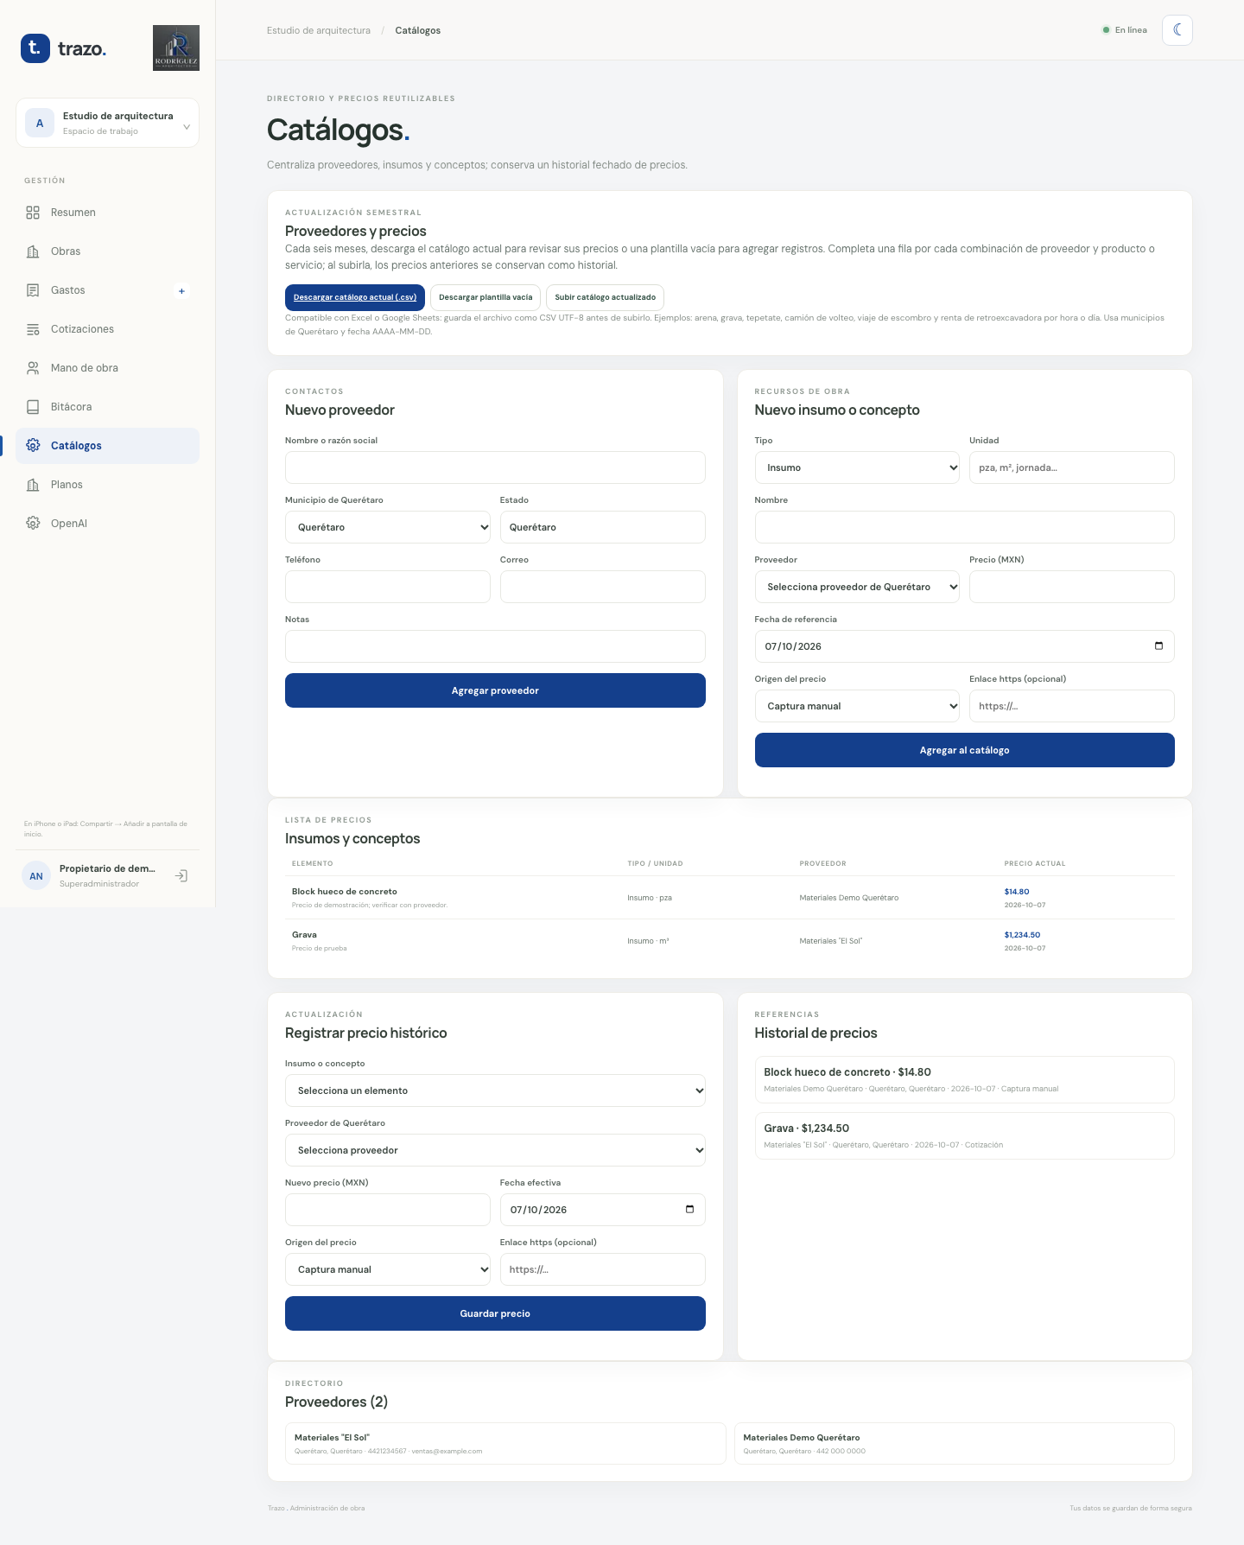Open calendar picker for Fecha de referencia
The width and height of the screenshot is (1244, 1545).
(1158, 646)
